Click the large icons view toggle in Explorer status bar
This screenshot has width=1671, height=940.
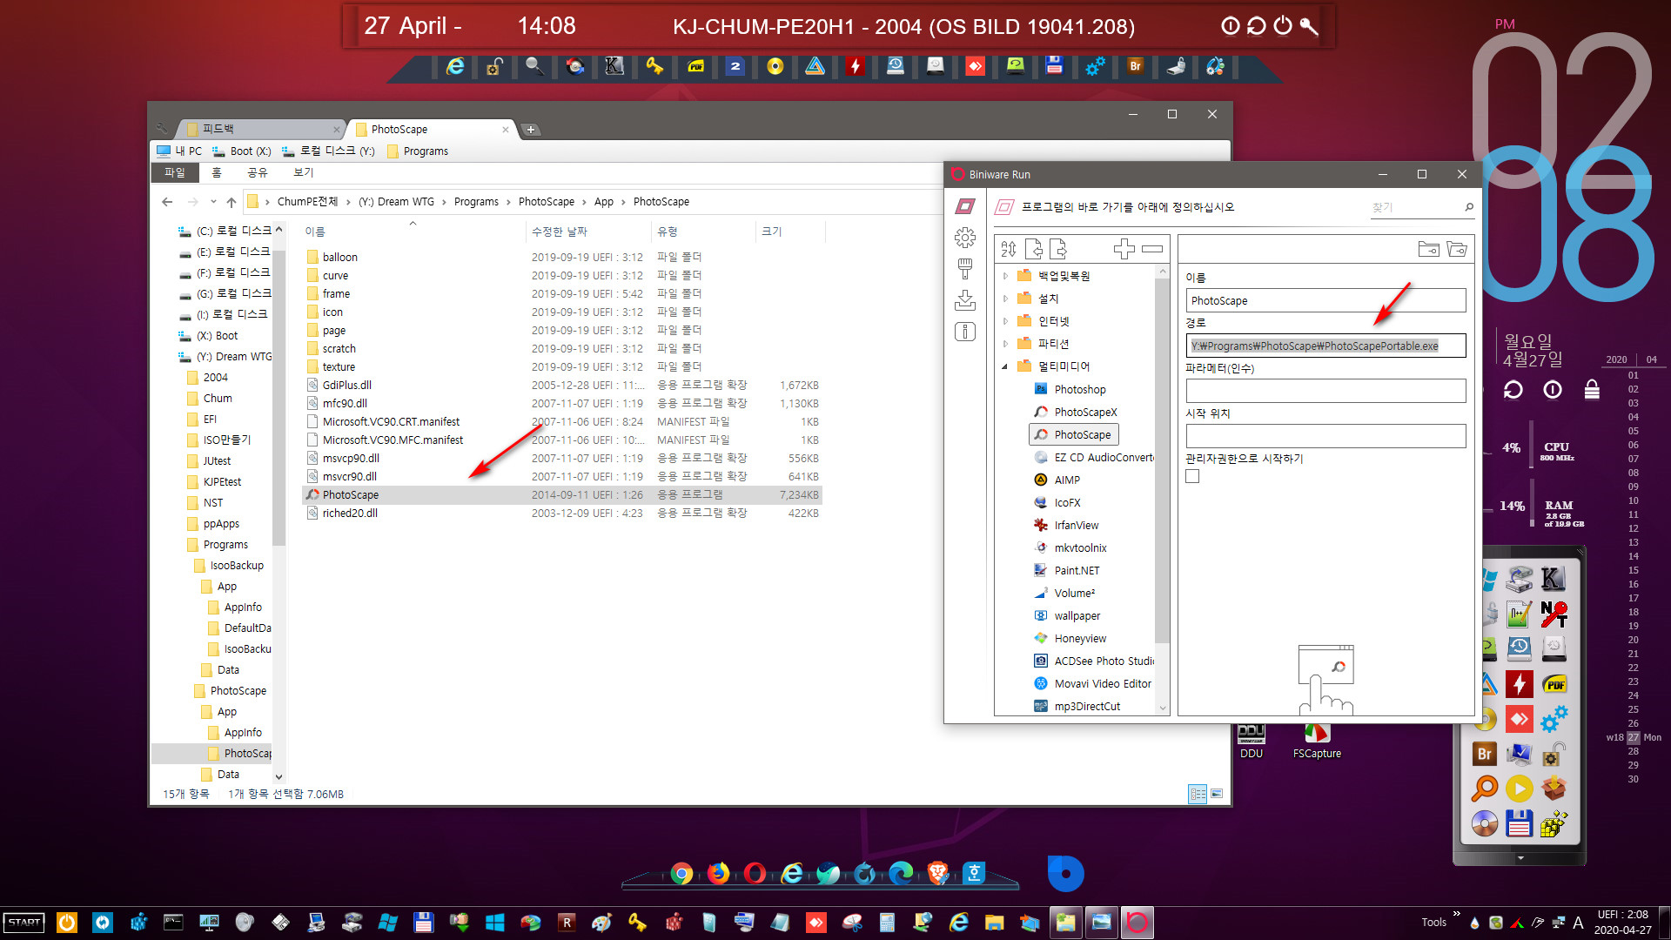[x=1217, y=794]
